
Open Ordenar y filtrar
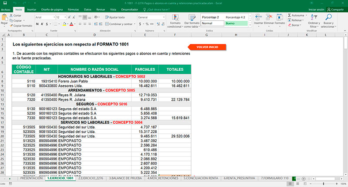(314, 21)
